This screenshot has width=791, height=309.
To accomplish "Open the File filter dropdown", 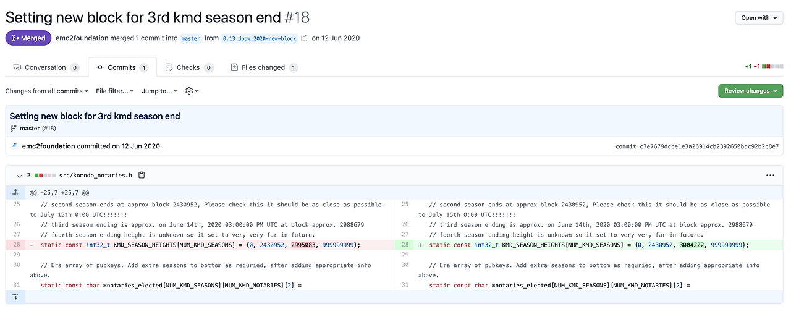I will coord(115,91).
